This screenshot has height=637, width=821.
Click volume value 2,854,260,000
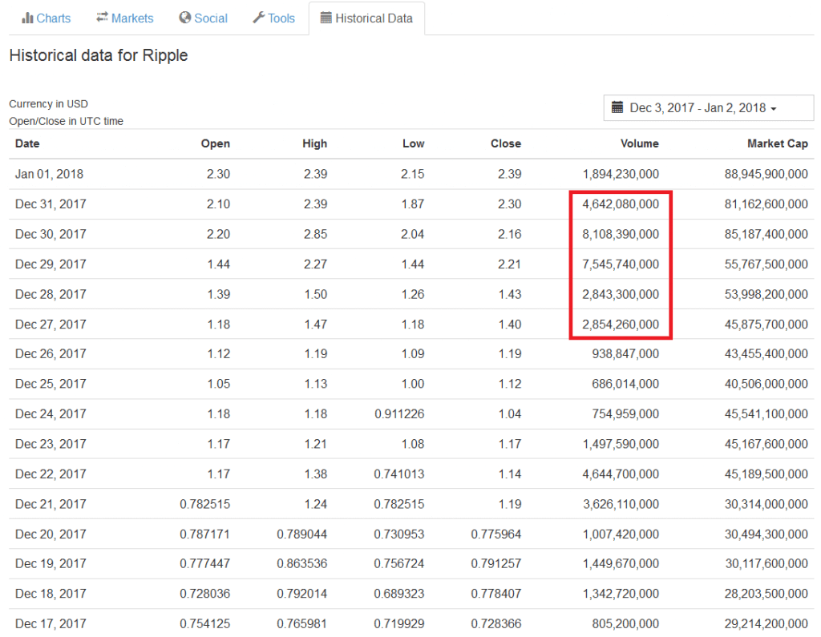621,324
